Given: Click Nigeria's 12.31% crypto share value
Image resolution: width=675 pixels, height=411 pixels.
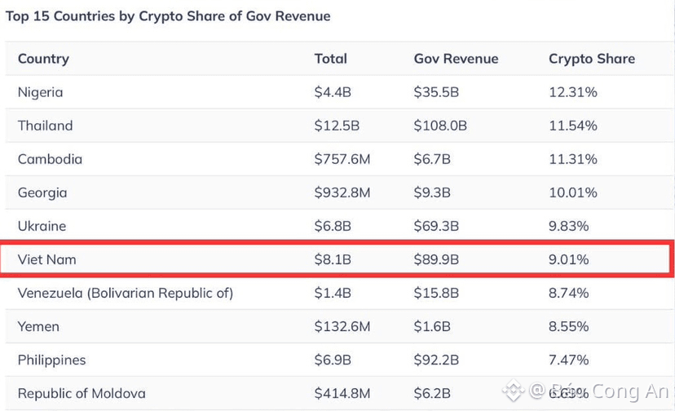Looking at the screenshot, I should click(573, 92).
